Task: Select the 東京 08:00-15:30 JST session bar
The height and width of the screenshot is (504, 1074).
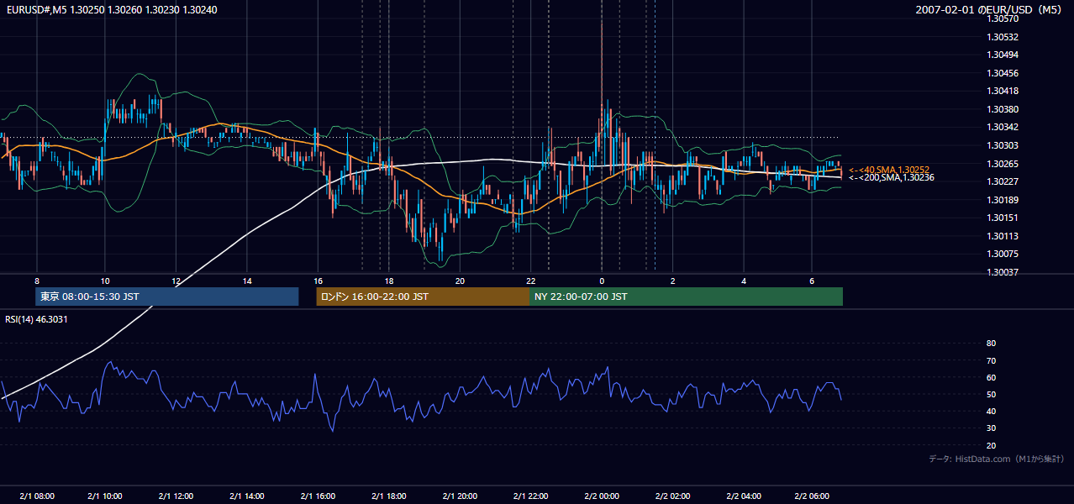Action: point(166,297)
